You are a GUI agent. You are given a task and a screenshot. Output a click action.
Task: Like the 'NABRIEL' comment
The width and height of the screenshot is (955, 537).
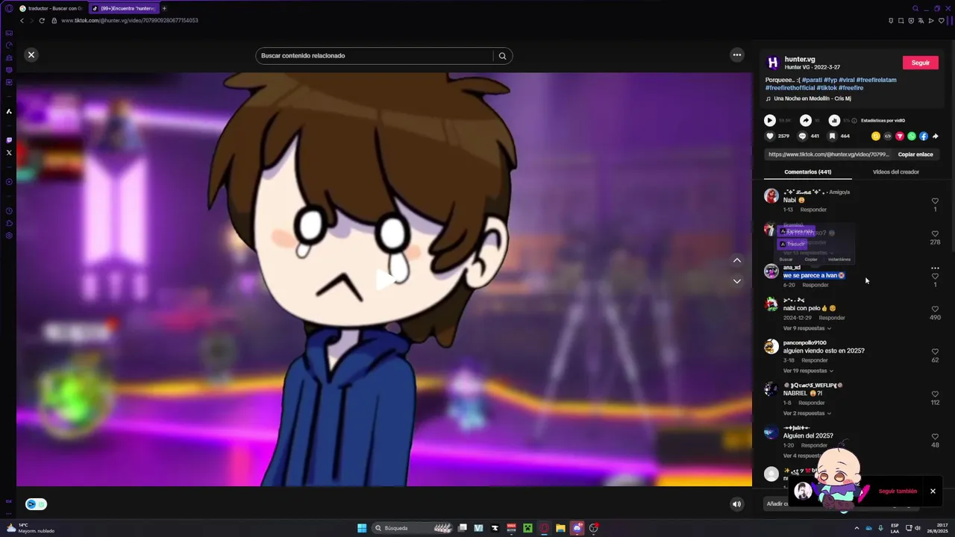[x=935, y=394]
